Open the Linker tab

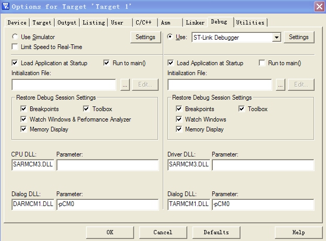195,22
